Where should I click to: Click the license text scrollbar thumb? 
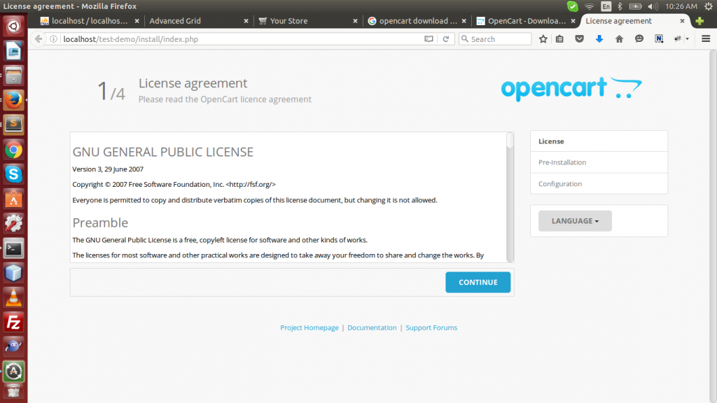pos(510,141)
